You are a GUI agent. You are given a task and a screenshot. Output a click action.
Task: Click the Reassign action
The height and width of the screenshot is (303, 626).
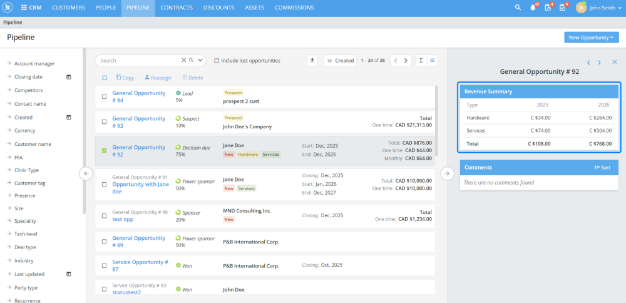158,78
